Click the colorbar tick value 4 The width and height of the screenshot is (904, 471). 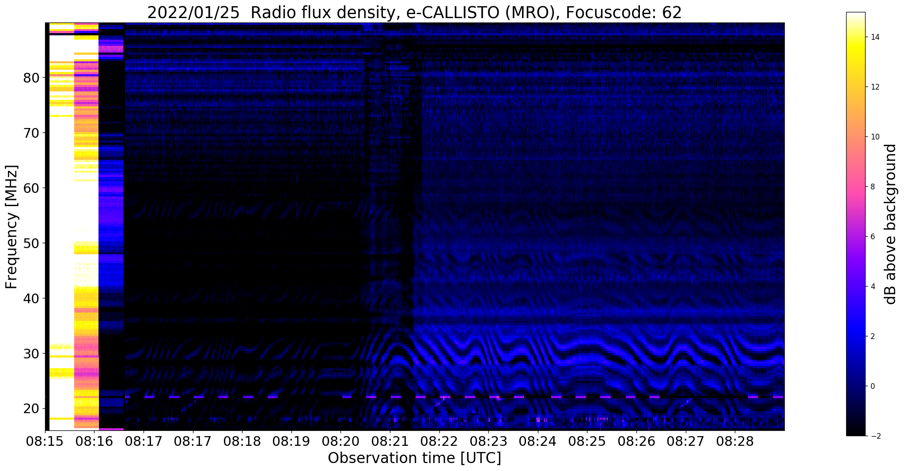(x=872, y=287)
